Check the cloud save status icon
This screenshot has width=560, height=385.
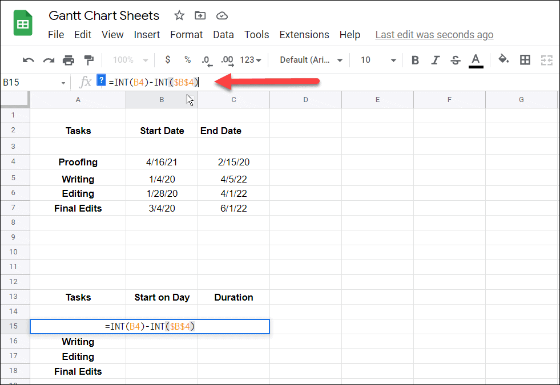point(222,16)
